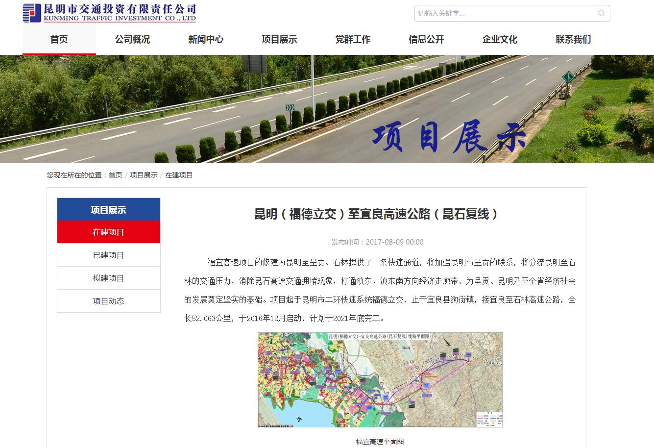Click the 福宜高速 route map image

[380, 380]
